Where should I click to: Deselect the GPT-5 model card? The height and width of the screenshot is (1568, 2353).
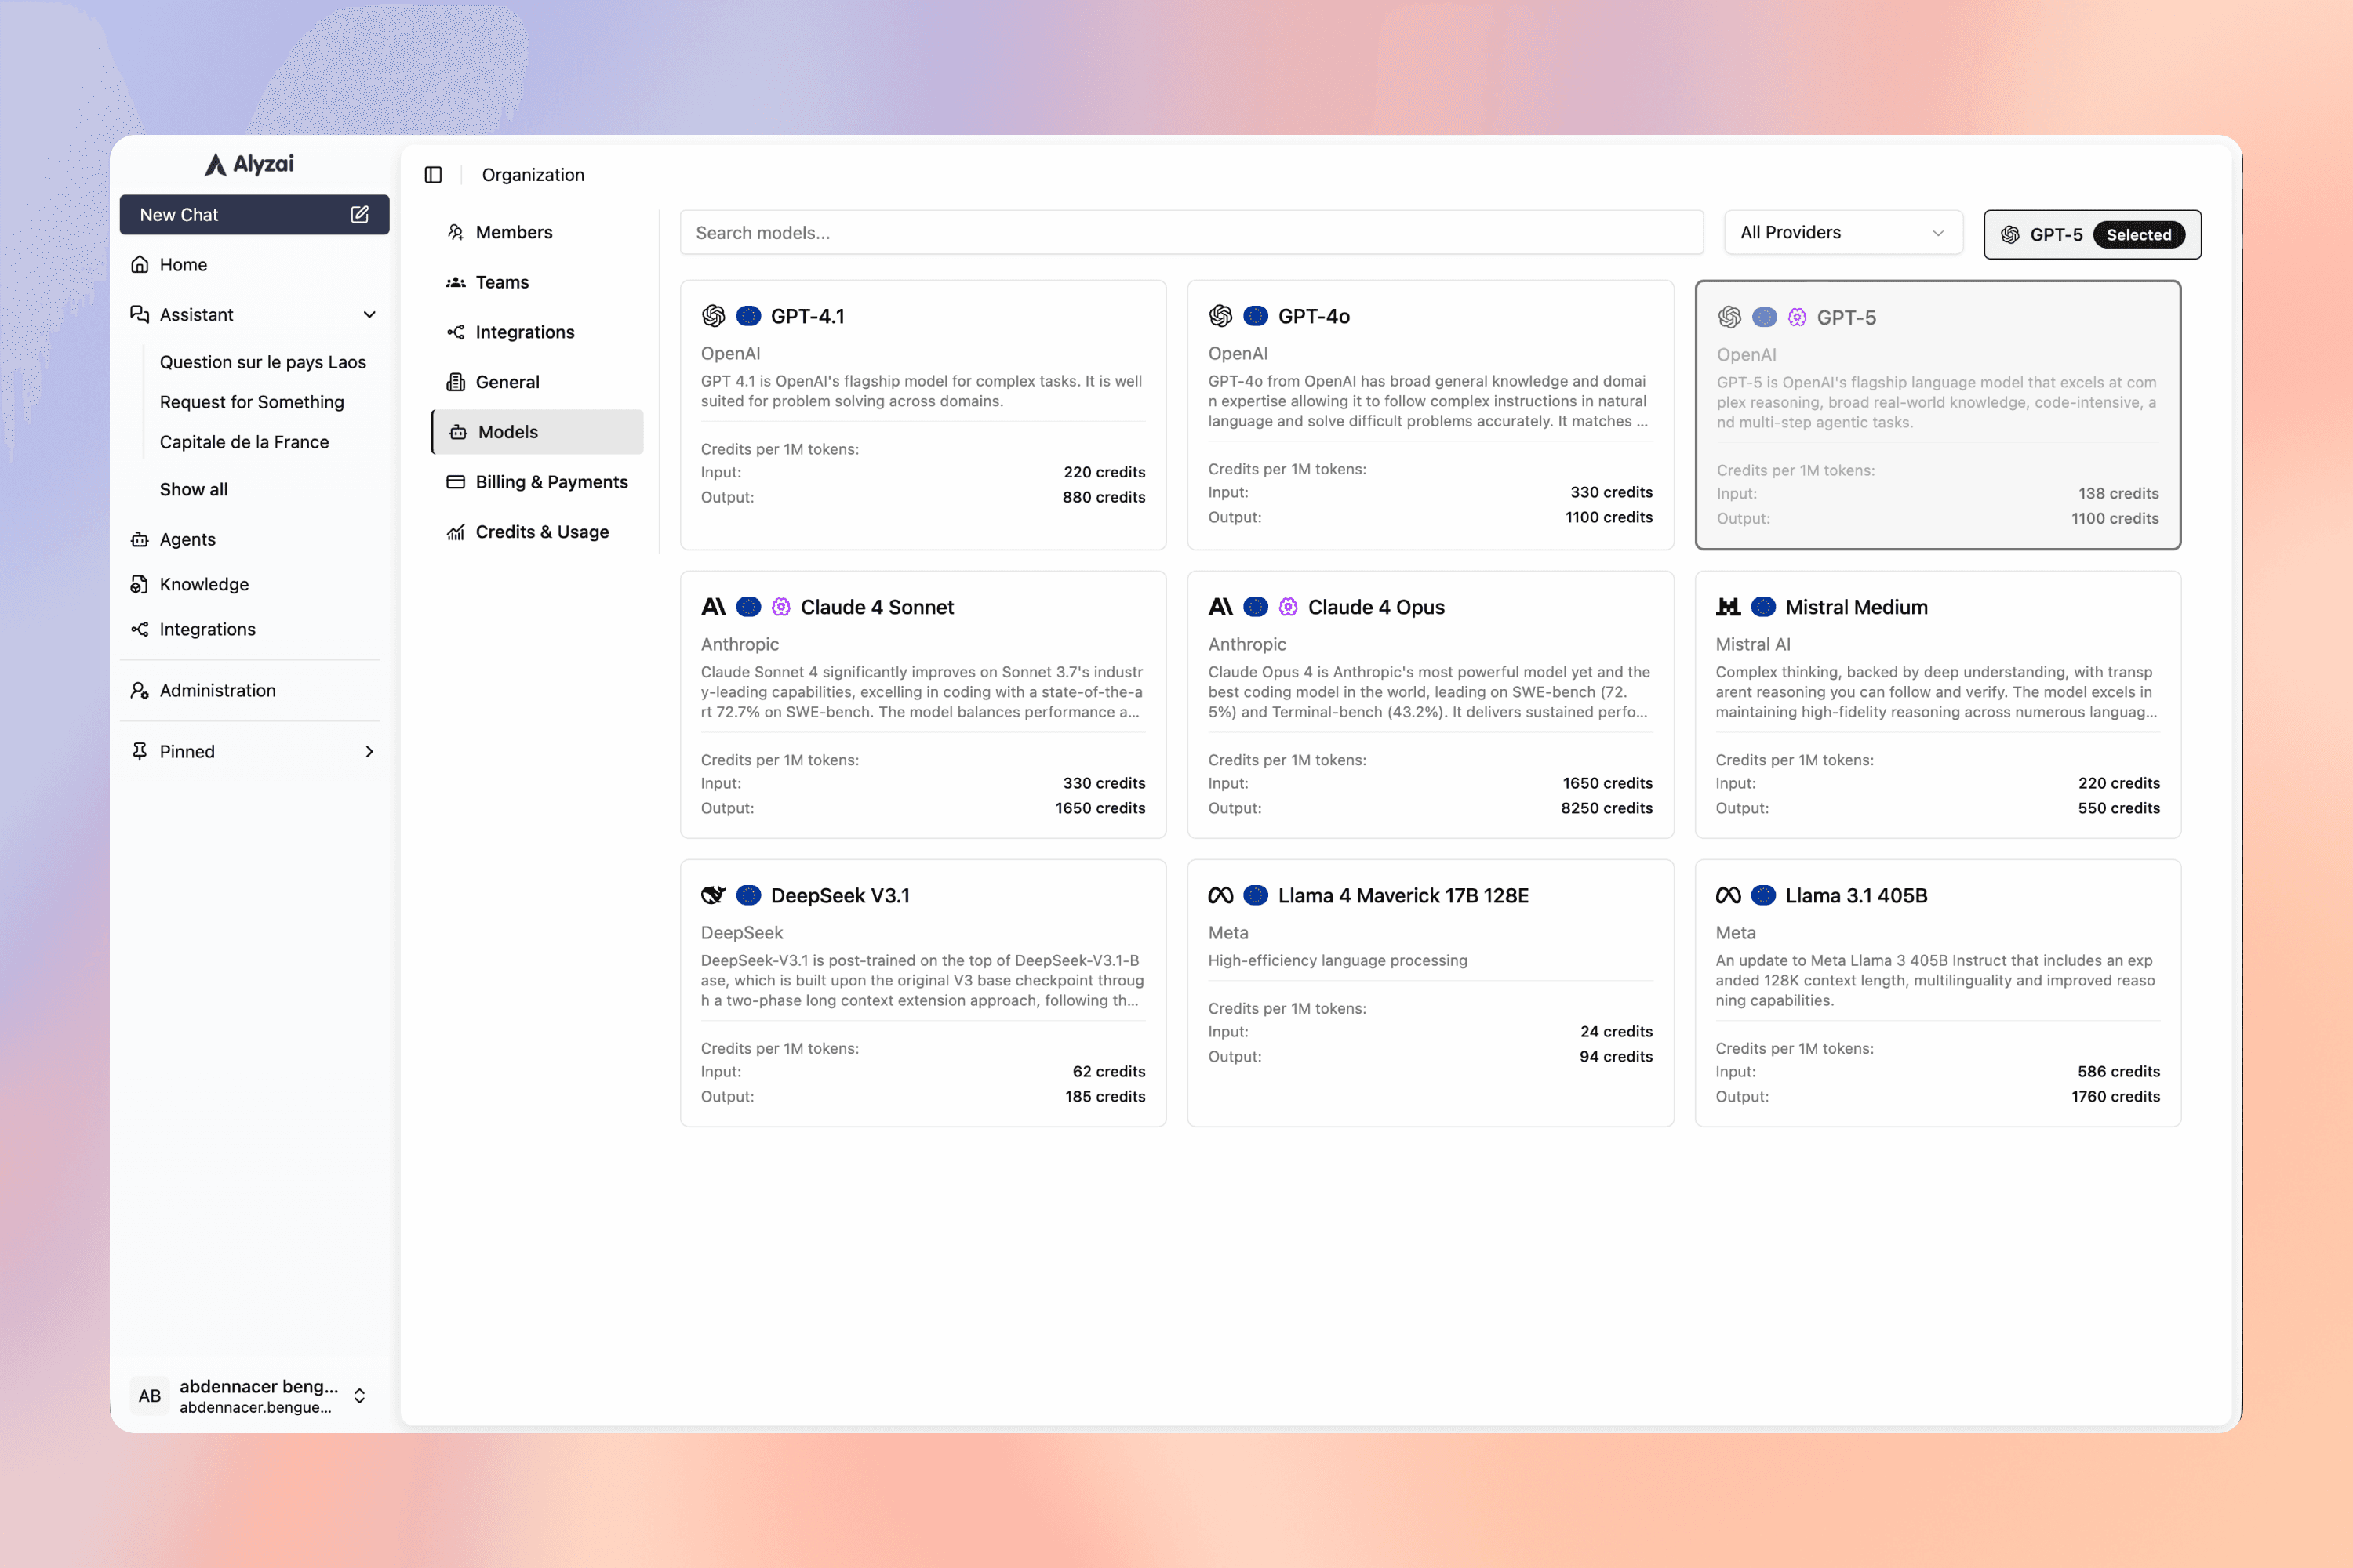pyautogui.click(x=1937, y=415)
